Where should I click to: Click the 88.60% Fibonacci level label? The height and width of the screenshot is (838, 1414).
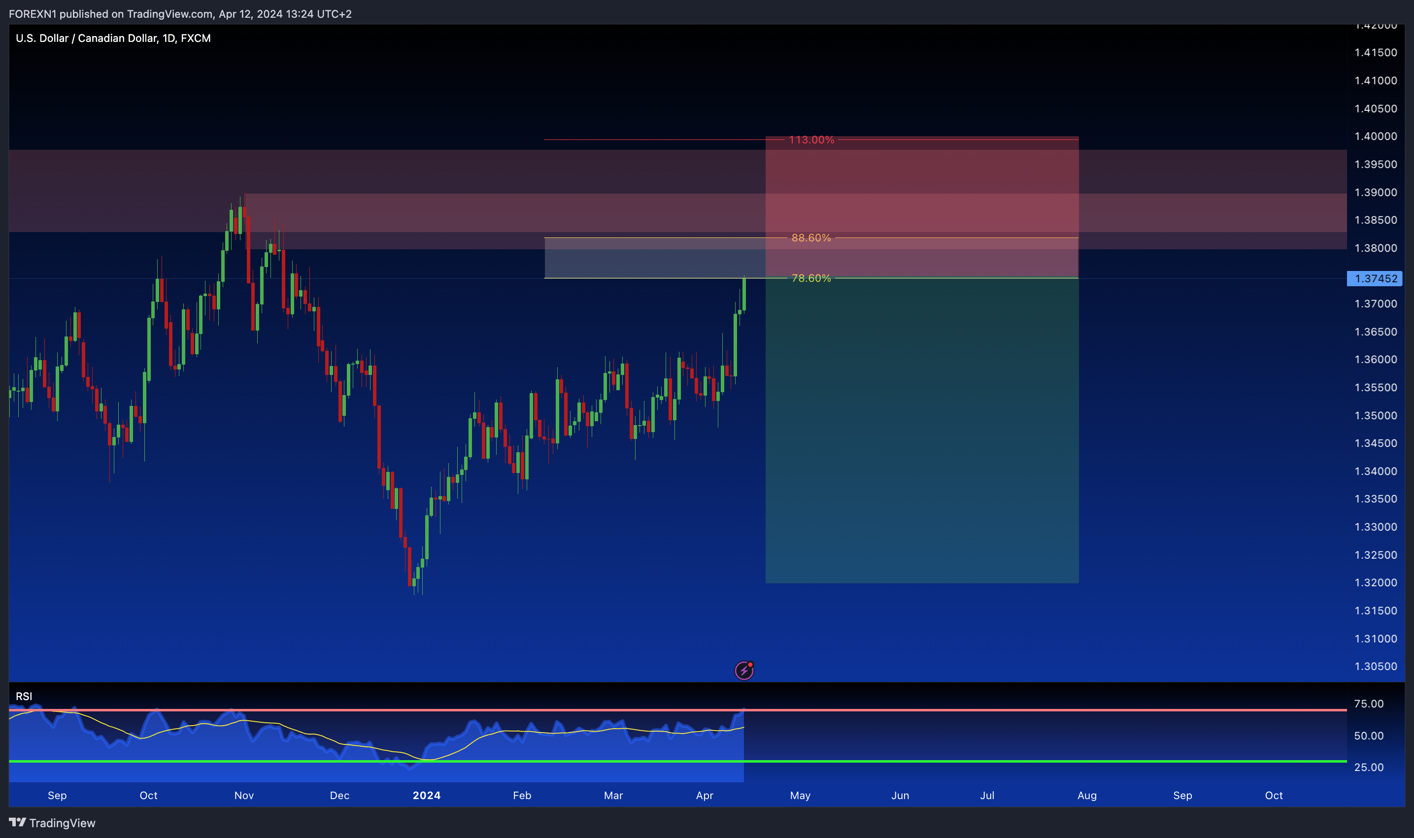(x=811, y=238)
